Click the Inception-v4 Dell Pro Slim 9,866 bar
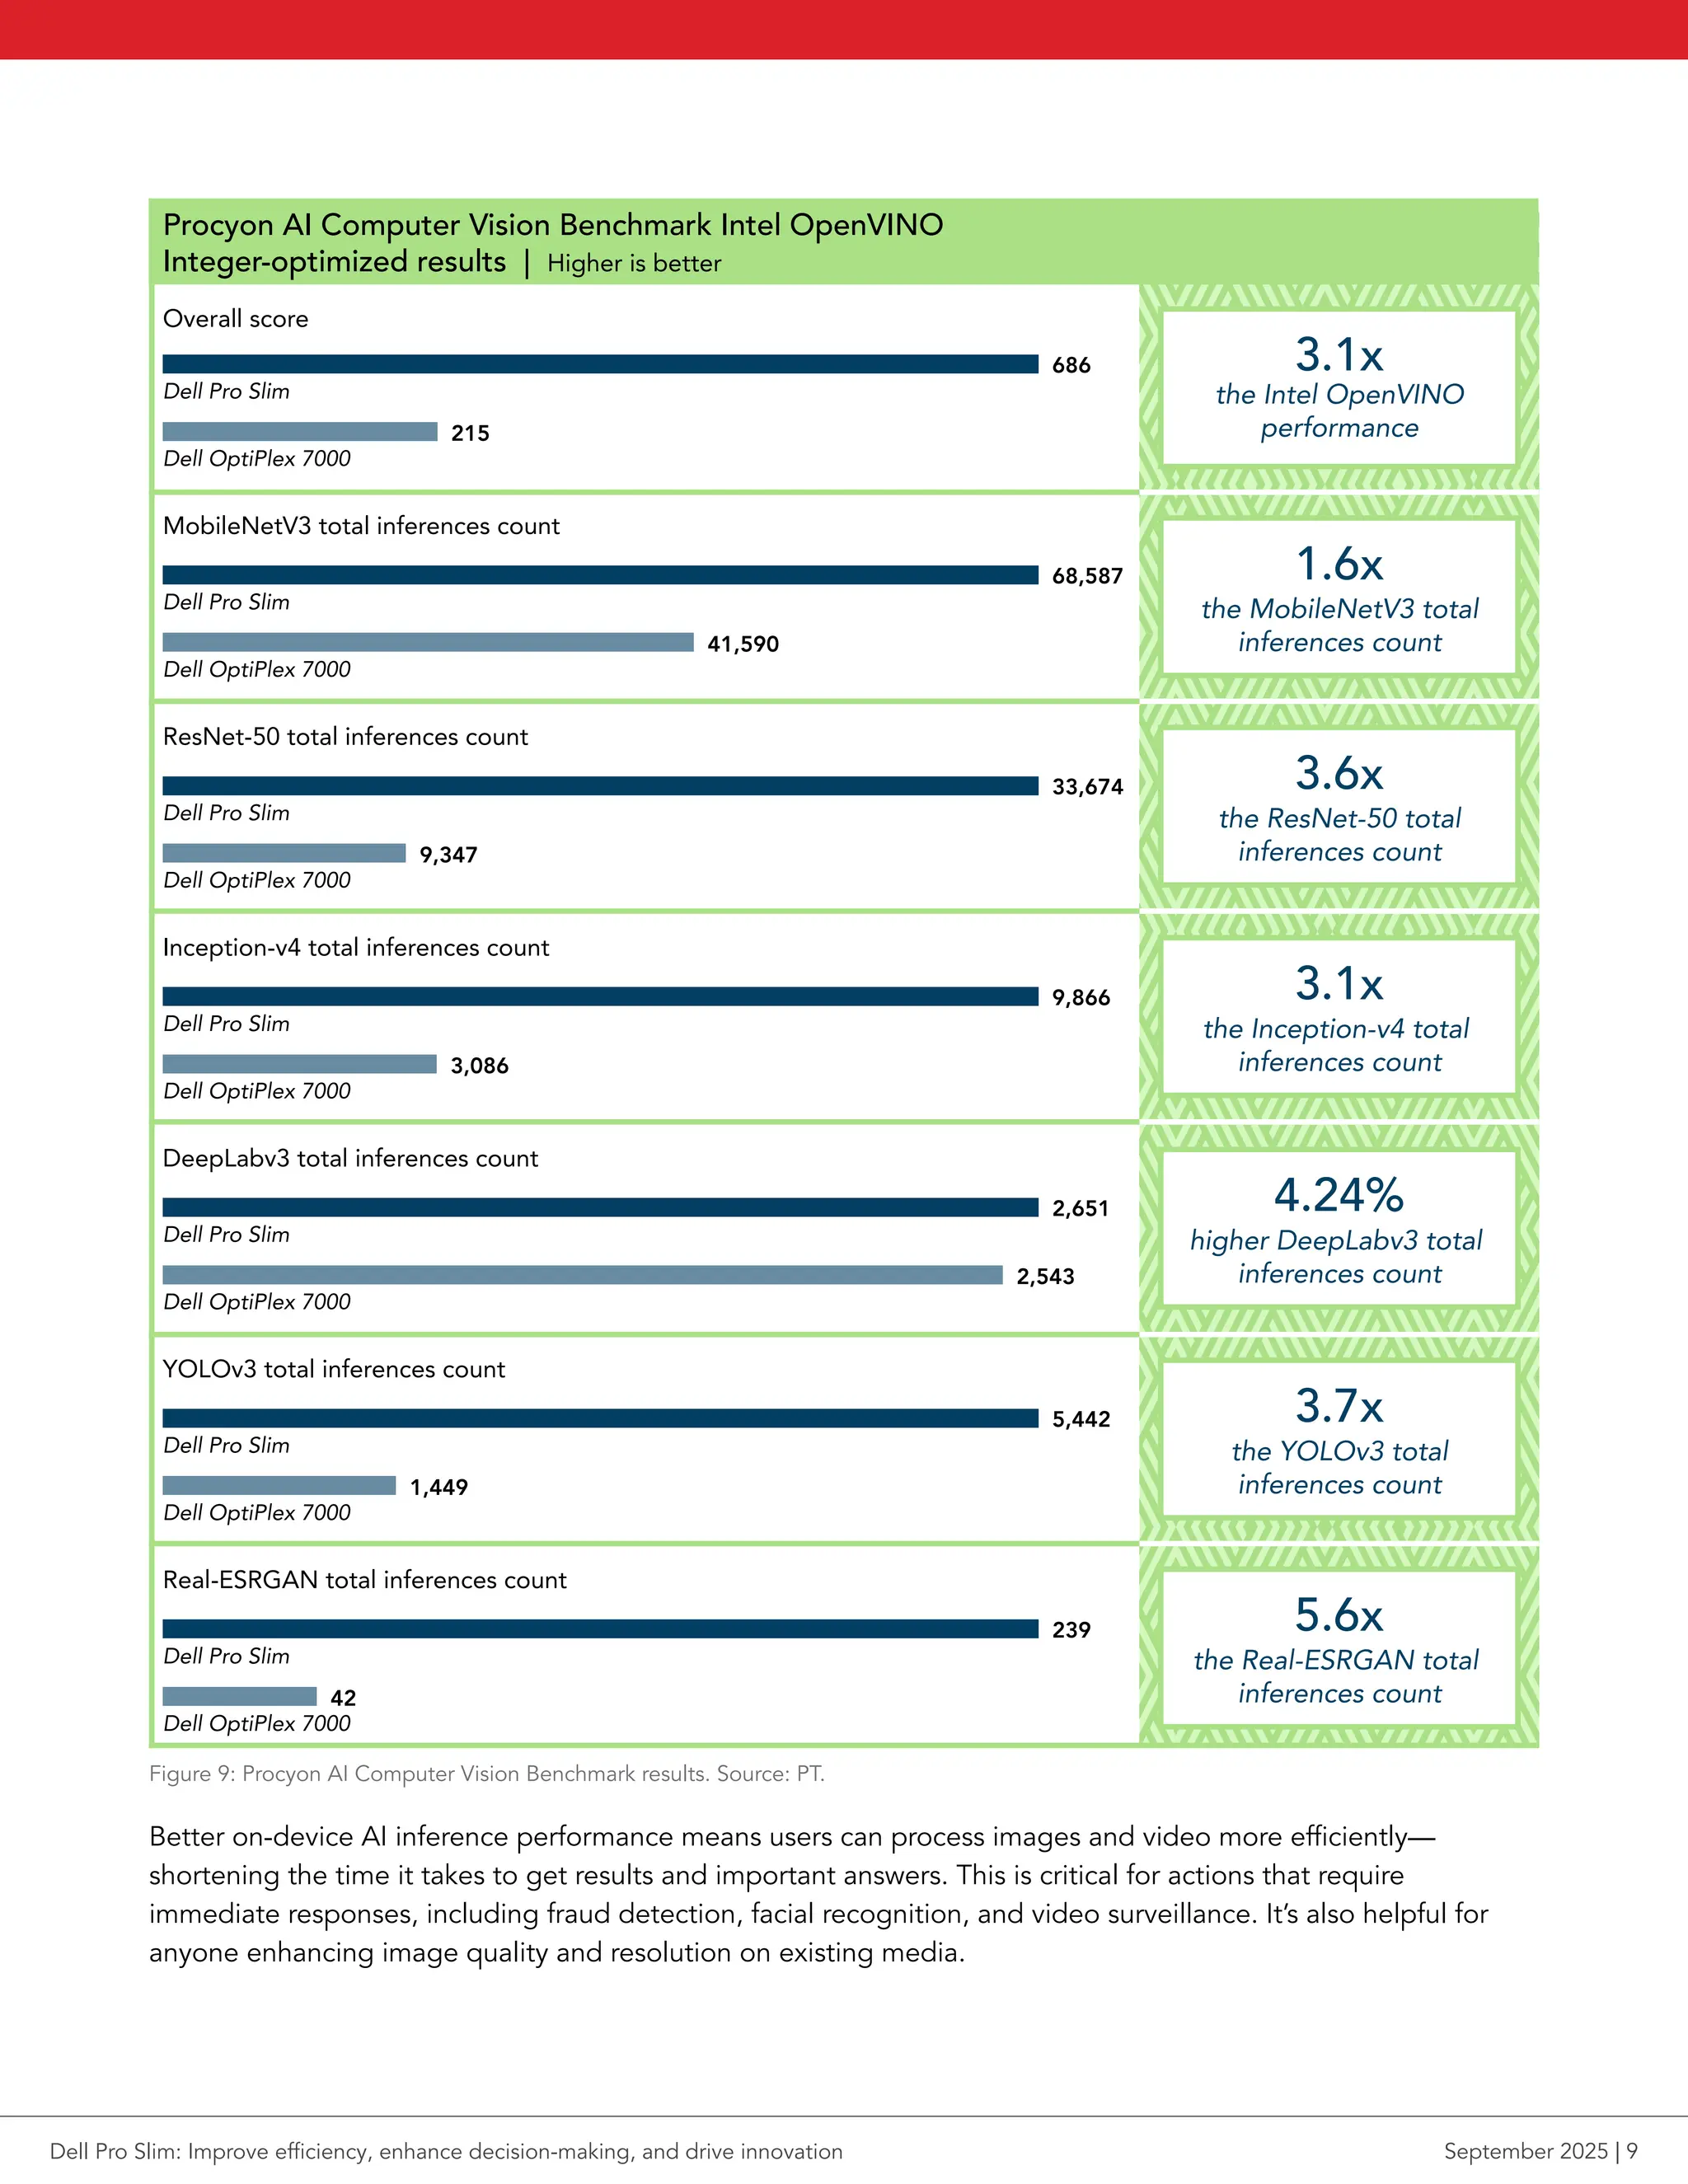1688x2184 pixels. (600, 997)
